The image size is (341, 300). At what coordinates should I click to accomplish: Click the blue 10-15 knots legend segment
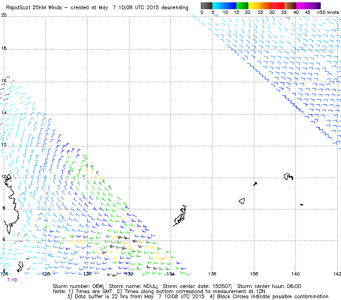point(230,6)
